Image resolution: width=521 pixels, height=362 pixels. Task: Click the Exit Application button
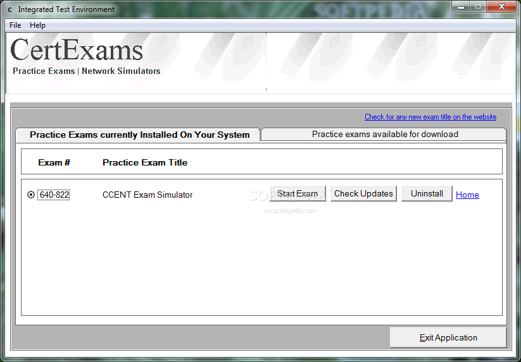click(x=448, y=337)
